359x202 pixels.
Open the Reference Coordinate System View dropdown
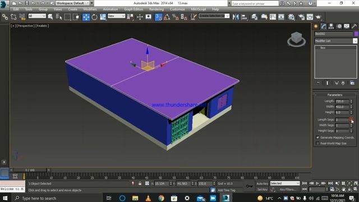pyautogui.click(x=116, y=16)
